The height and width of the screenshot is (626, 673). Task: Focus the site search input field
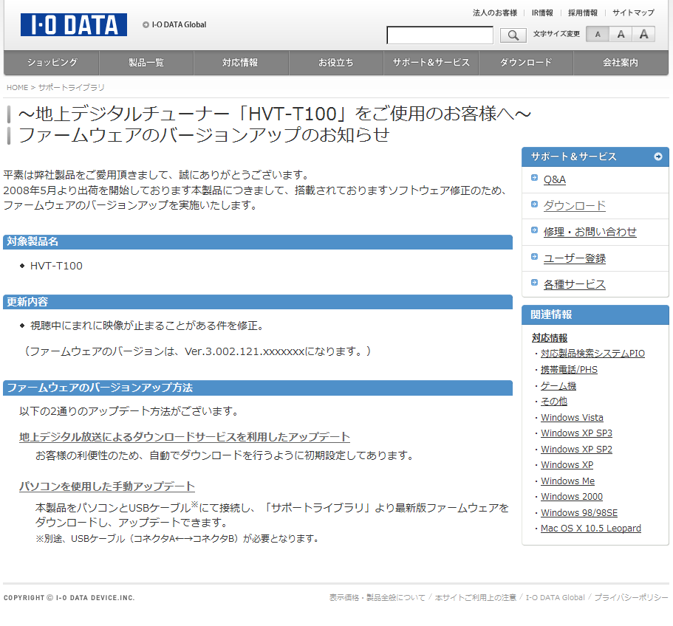[440, 35]
